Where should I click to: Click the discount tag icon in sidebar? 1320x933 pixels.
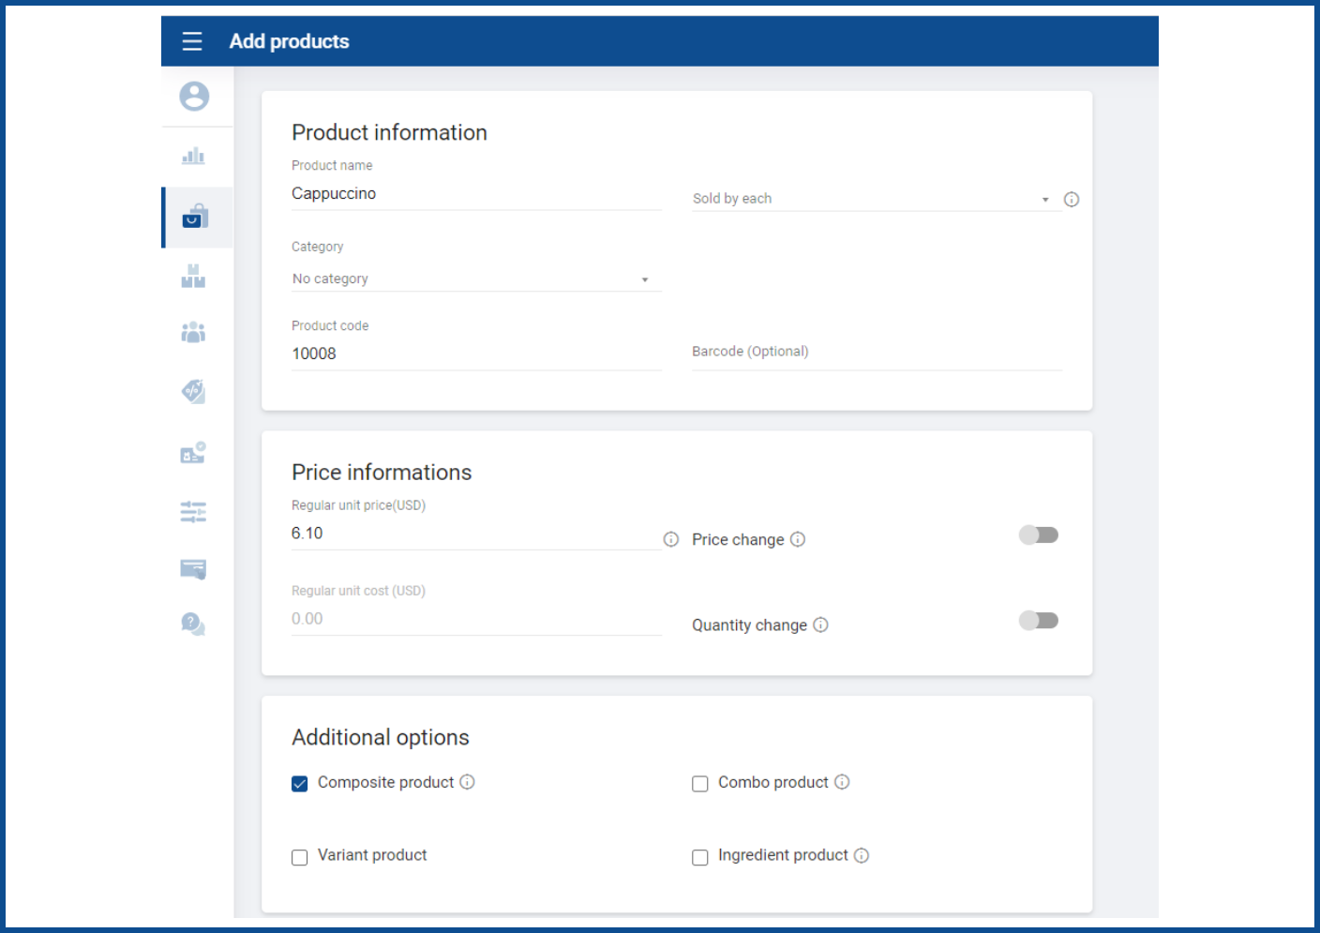point(193,391)
